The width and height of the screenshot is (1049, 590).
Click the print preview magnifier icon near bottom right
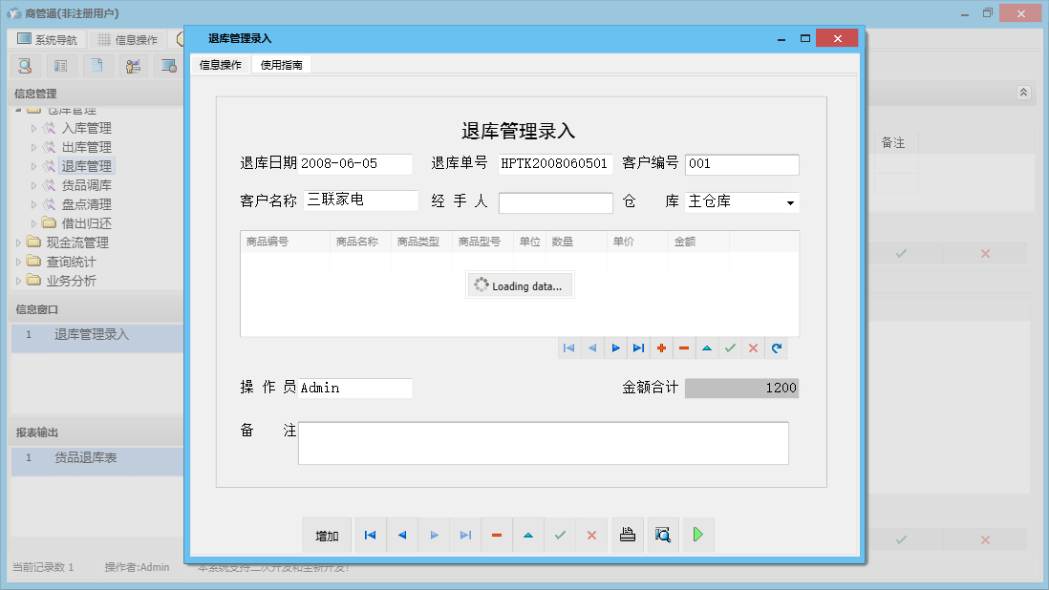(x=662, y=535)
